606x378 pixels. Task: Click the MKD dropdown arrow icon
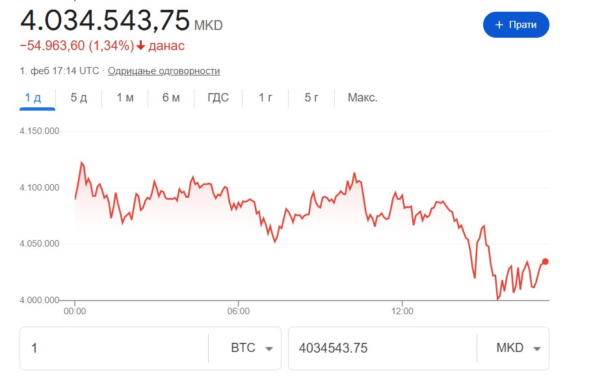tap(537, 349)
